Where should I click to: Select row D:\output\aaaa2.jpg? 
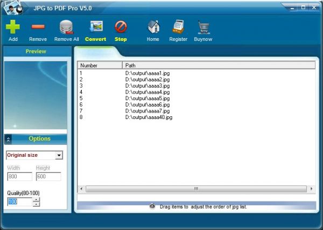pyautogui.click(x=148, y=79)
